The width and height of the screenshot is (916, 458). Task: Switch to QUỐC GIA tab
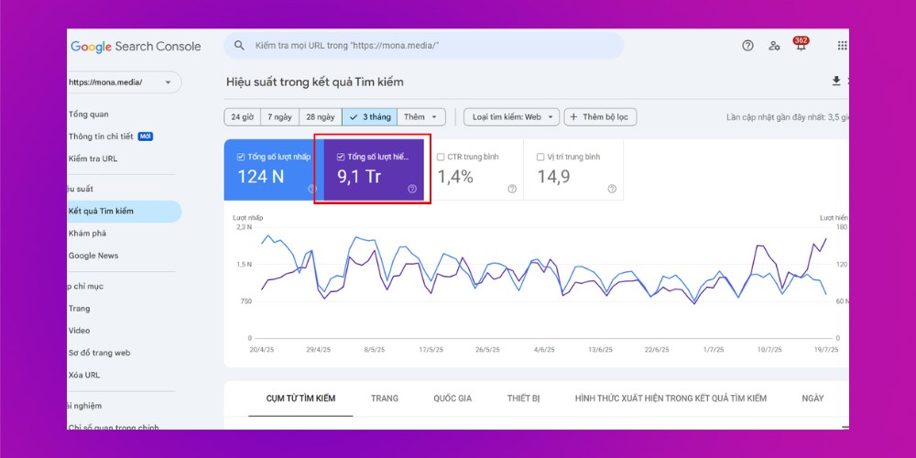[x=453, y=398]
